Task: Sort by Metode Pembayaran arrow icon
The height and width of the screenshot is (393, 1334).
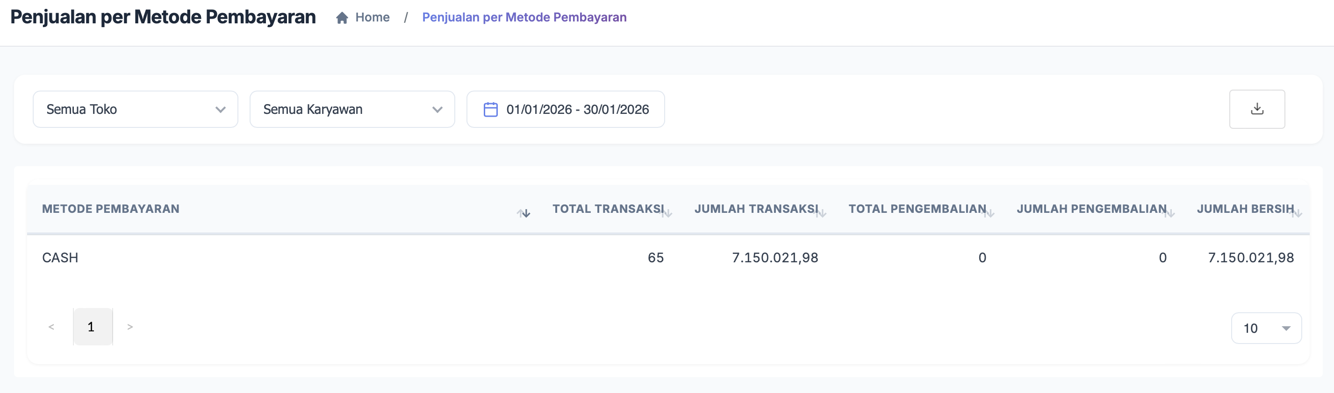Action: point(524,213)
